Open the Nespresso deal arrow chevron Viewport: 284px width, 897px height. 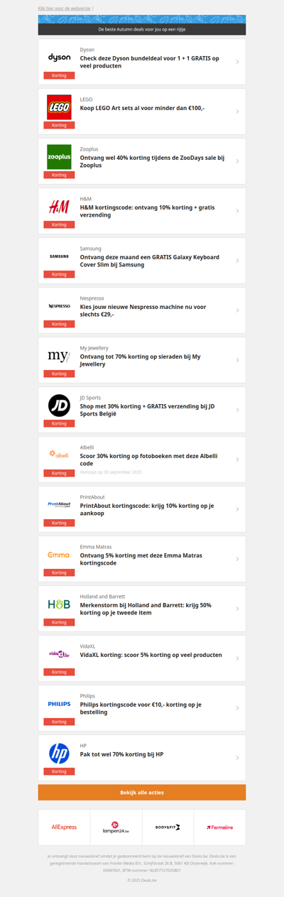coord(237,310)
